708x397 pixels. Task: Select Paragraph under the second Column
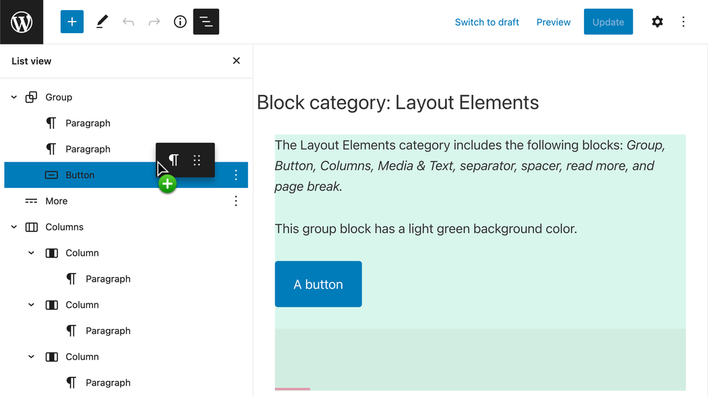108,331
